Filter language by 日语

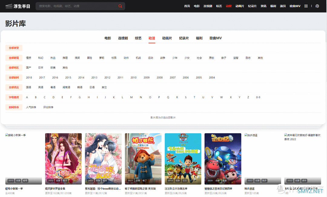(x=92, y=87)
